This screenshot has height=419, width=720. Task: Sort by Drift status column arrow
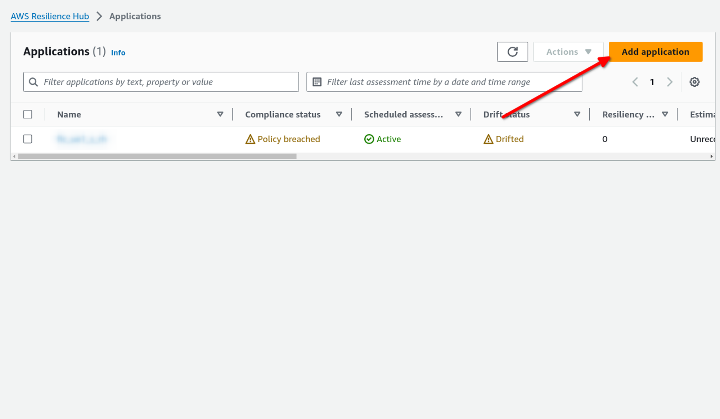(x=577, y=114)
